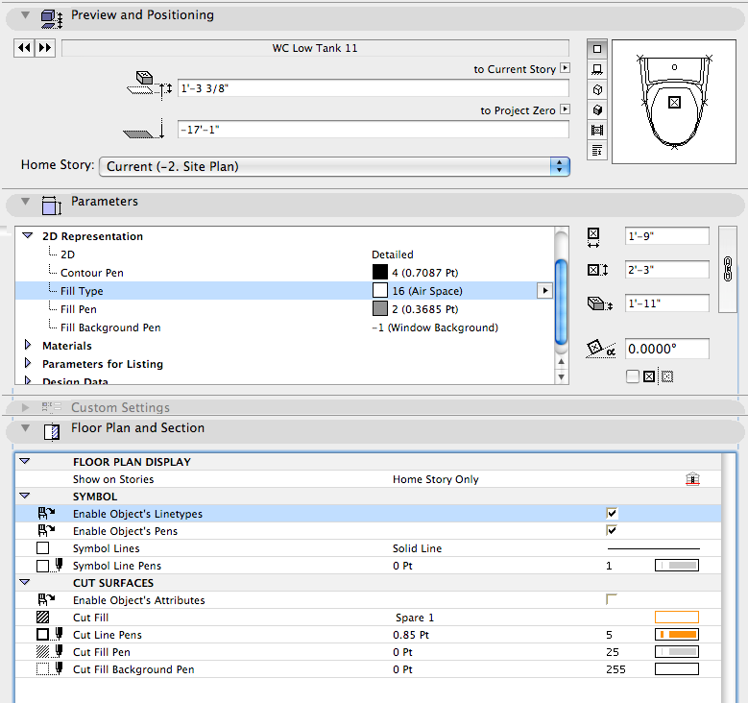748x703 pixels.
Task: Expand Parameters for Listing group
Action: 28,363
